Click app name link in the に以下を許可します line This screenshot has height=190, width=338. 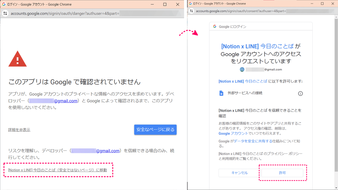243,81
